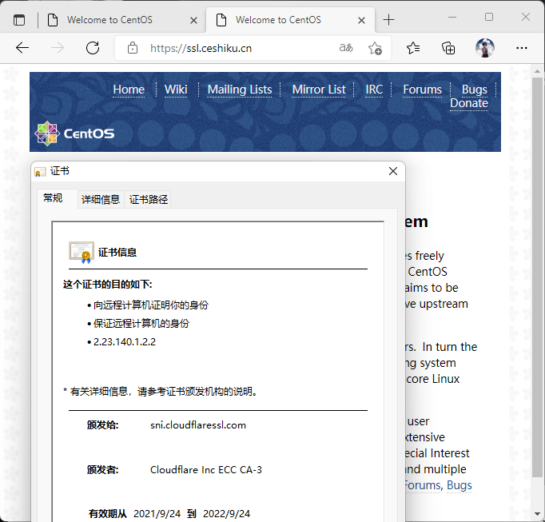
Task: Close the active Welcome to CentOS tab
Action: click(x=361, y=21)
